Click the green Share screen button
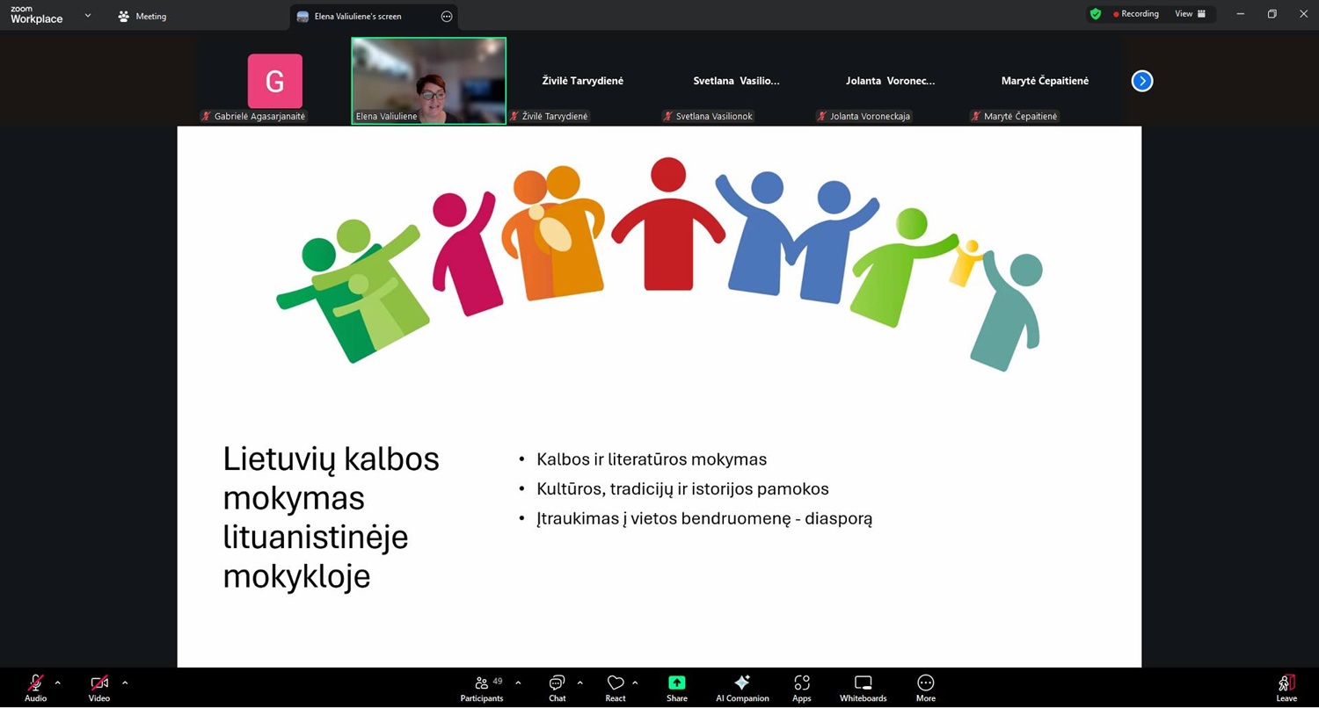 point(676,688)
